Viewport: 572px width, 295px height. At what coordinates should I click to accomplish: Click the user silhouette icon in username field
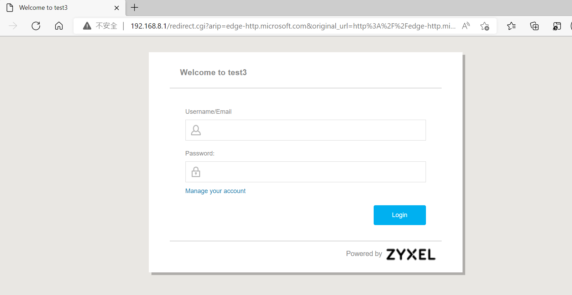196,130
